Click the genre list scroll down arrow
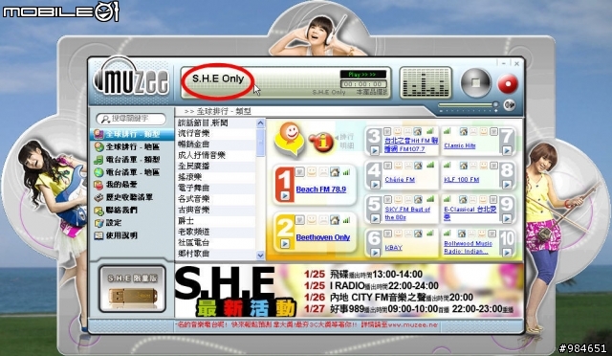612x356 pixels. 260,256
